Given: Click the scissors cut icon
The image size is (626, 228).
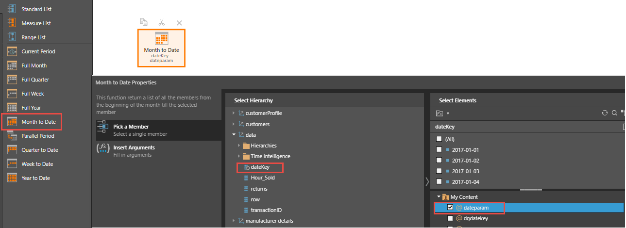Looking at the screenshot, I should (x=162, y=22).
